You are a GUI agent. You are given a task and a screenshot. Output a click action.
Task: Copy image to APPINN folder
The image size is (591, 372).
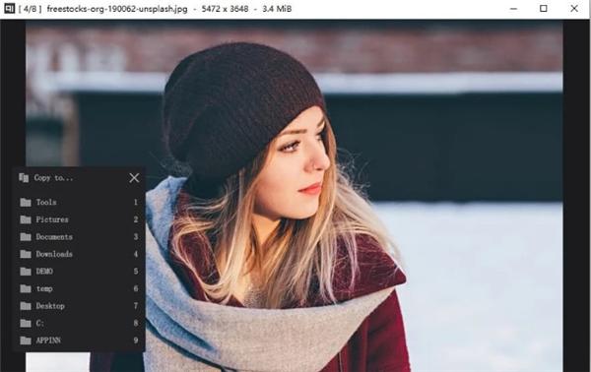[79, 341]
